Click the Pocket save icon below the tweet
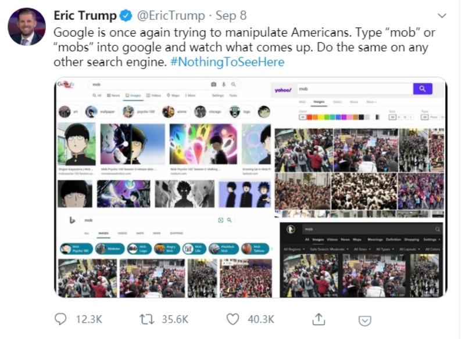The width and height of the screenshot is (465, 339). pyautogui.click(x=364, y=320)
